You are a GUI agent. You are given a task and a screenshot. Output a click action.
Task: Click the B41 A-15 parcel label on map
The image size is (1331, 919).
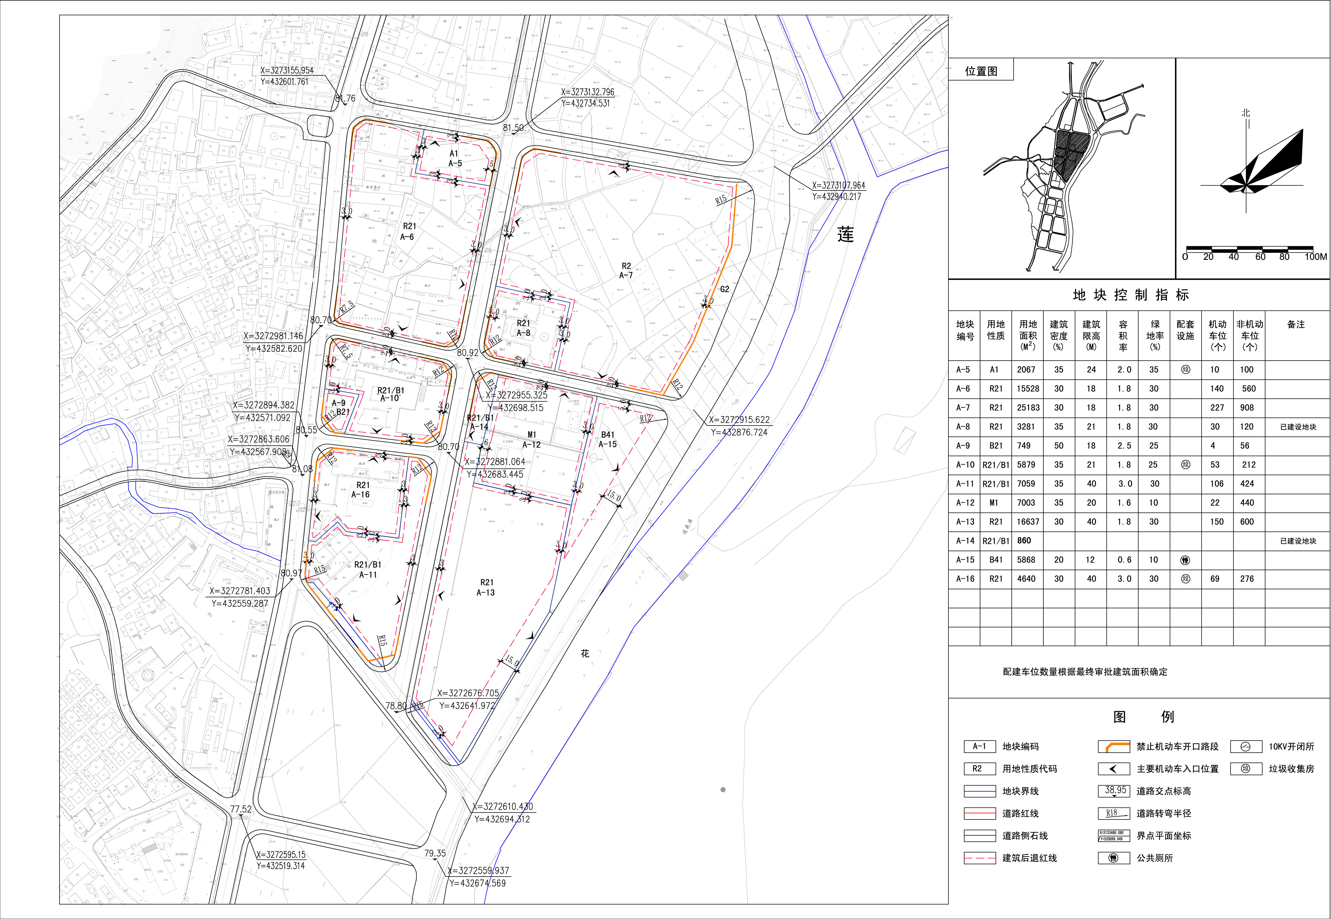point(608,439)
